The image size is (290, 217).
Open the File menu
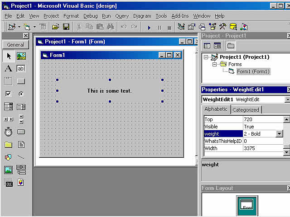[8, 16]
